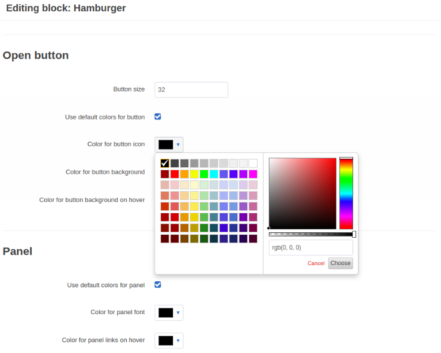Click inside the red saturation gradient area
The height and width of the screenshot is (353, 441).
coord(302,194)
